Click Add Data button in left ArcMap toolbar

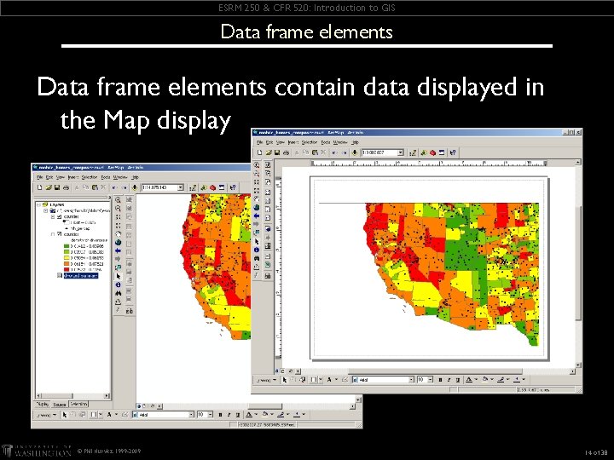tap(135, 187)
